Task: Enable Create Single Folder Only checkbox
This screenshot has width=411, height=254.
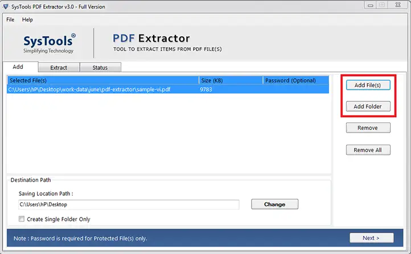Action: point(22,219)
